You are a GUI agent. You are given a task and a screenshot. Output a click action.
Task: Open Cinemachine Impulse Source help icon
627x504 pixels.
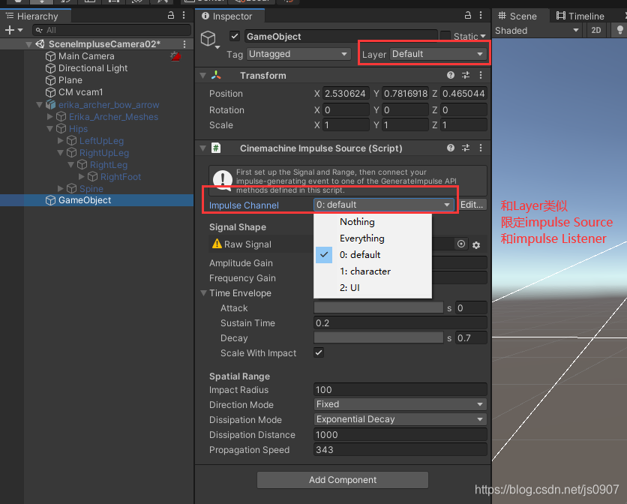[451, 148]
